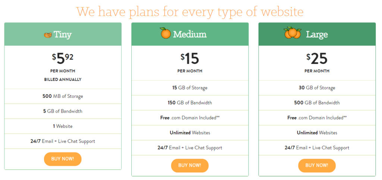The width and height of the screenshot is (382, 180).
Task: Select the Large plan header
Action: (x=317, y=34)
